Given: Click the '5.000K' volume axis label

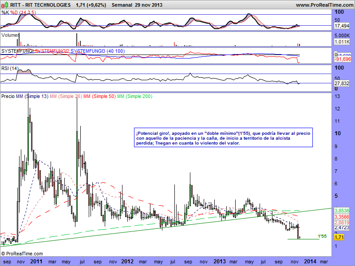Looking at the screenshot, I should click(x=342, y=35).
